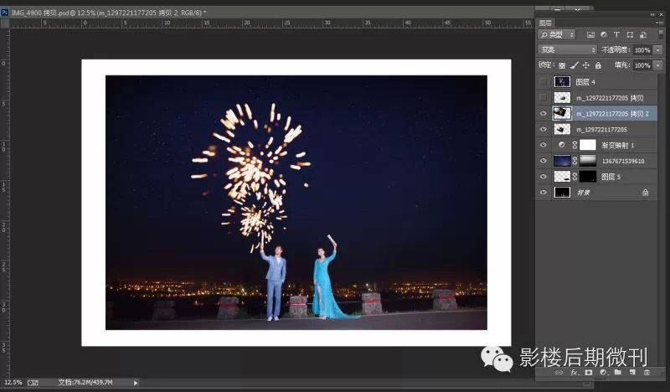Open status bar info arrow menu
The width and height of the screenshot is (670, 392).
[x=136, y=383]
